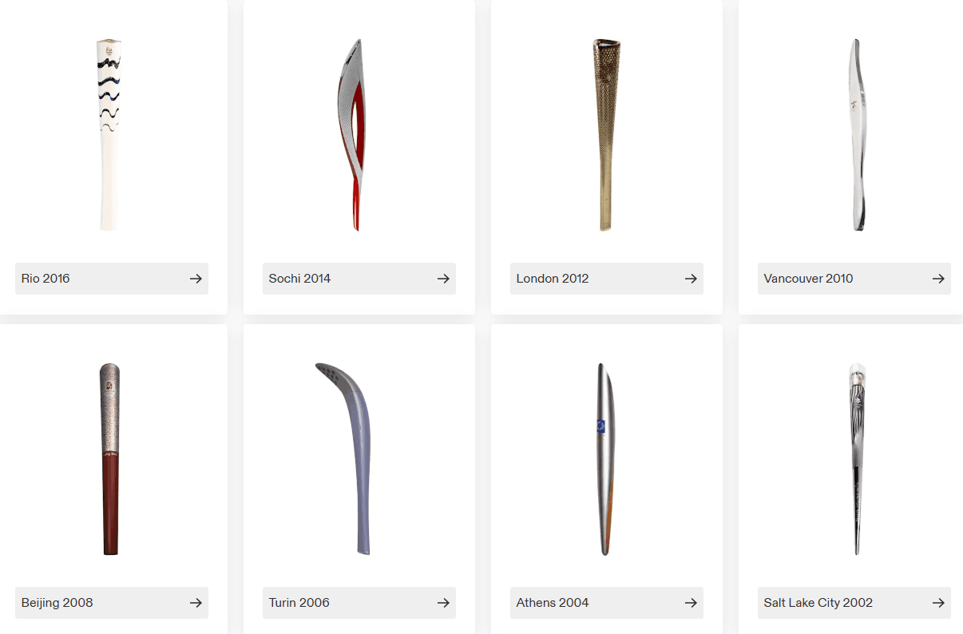Image resolution: width=963 pixels, height=634 pixels.
Task: Open the London 2012 label link
Action: tap(553, 279)
